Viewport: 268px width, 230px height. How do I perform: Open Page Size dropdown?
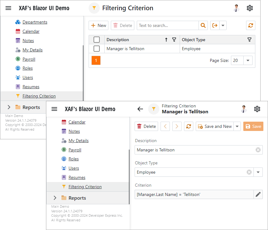pos(248,60)
